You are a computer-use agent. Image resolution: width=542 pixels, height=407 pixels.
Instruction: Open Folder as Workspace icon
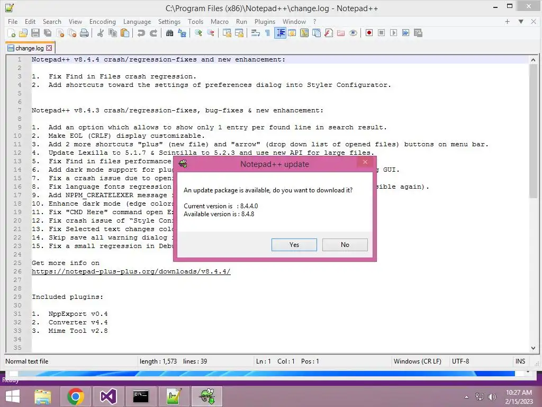341,33
